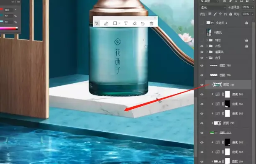Image resolution: width=256 pixels, height=164 pixels.
Task: Minimize the floating annotation toolbar
Action: coord(155,18)
